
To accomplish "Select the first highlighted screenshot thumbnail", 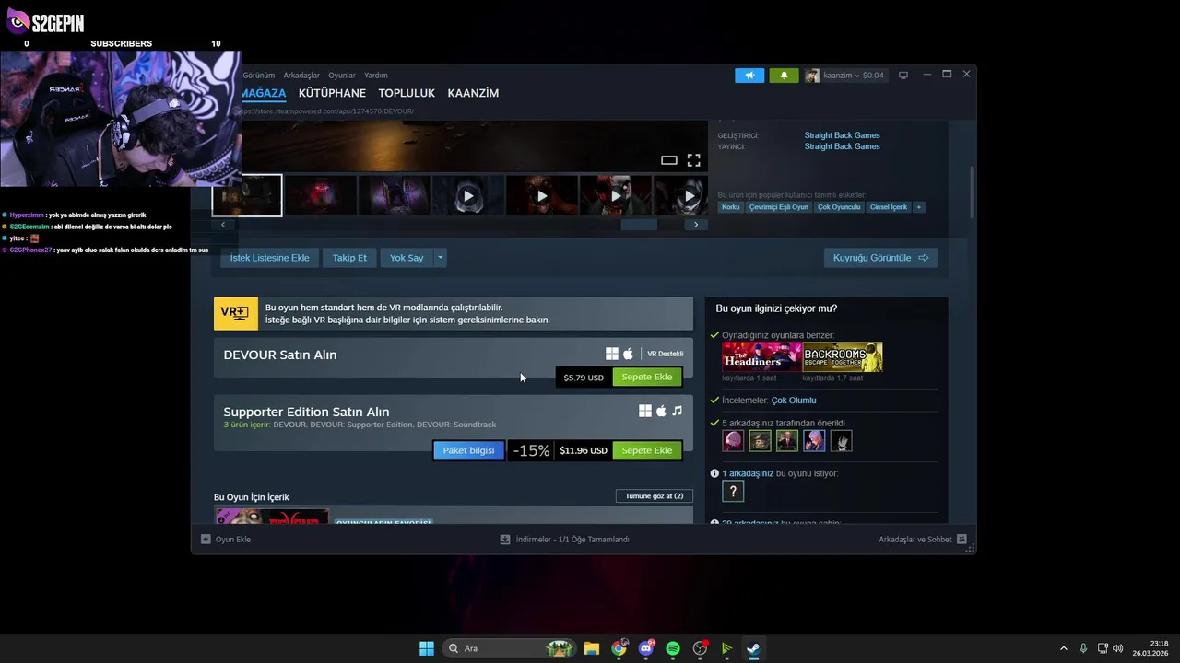I will coord(247,195).
